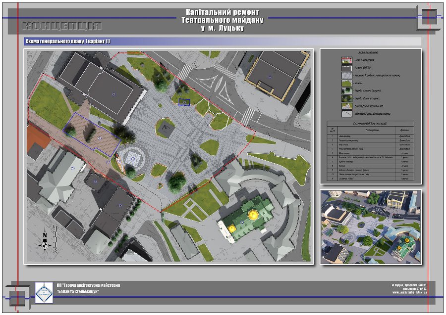Select the gray paving stone legend swatch
The image size is (446, 315).
(347, 75)
